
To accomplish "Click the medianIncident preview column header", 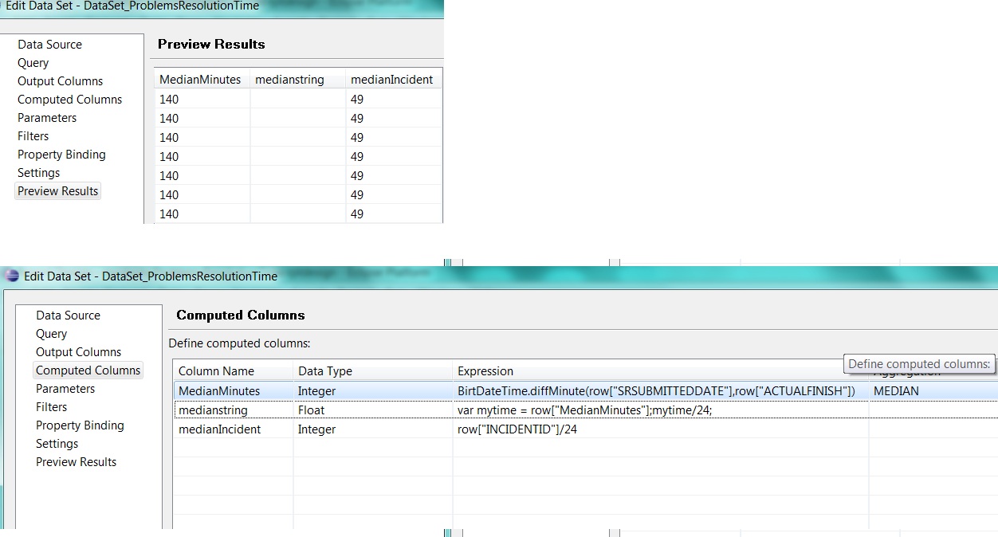I will (x=394, y=79).
